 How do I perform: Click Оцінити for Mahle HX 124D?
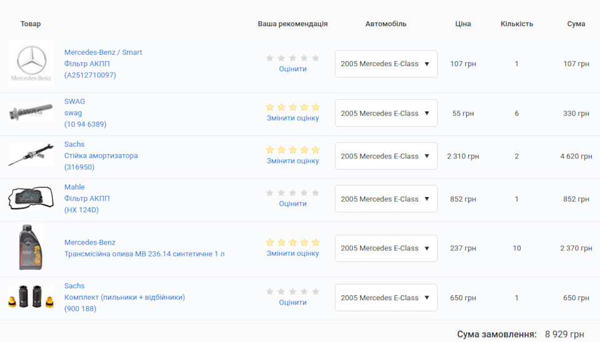(292, 203)
